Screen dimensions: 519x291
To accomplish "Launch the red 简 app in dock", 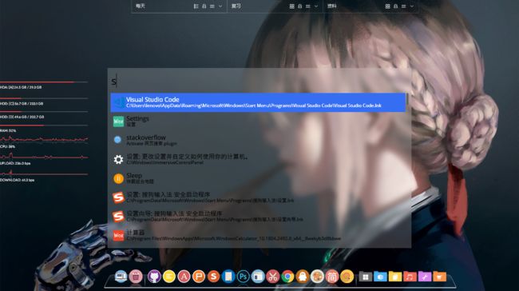I will [332, 276].
